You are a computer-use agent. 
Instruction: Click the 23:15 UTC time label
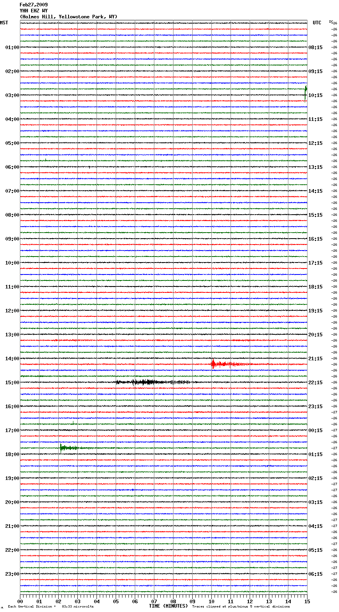pos(315,407)
